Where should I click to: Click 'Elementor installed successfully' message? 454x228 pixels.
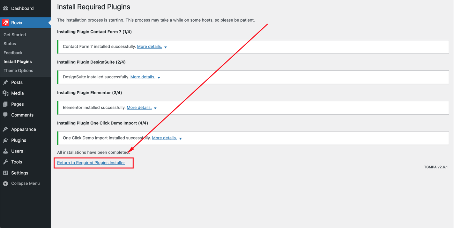94,108
